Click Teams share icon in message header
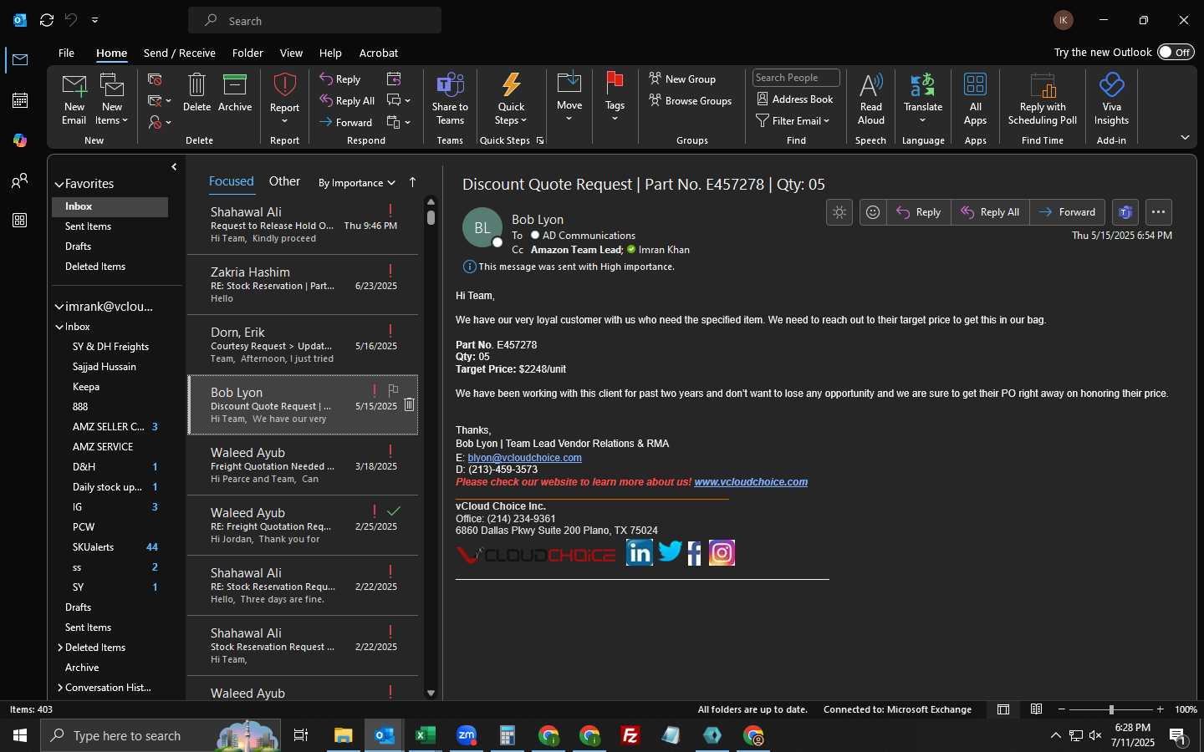The image size is (1204, 752). coord(1125,212)
